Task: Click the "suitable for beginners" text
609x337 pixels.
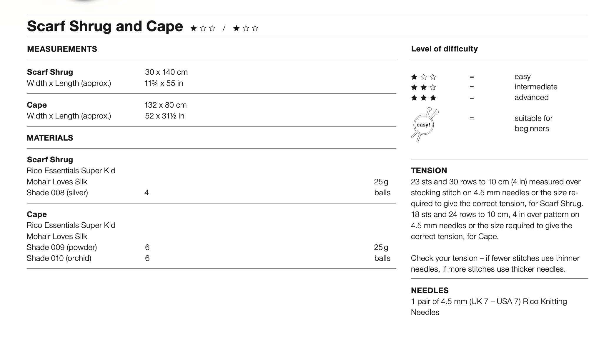Action: coord(533,124)
